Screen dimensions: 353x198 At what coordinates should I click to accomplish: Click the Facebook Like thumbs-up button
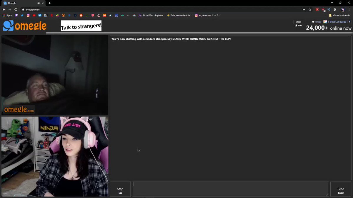[298, 26]
